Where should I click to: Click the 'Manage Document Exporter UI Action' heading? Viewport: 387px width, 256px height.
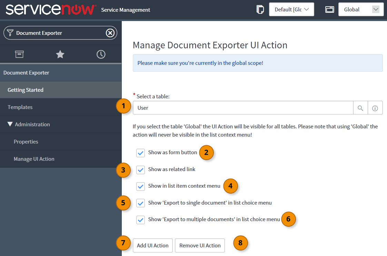click(210, 45)
